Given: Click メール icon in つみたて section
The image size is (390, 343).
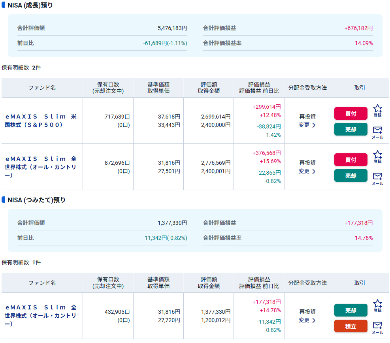Looking at the screenshot, I should point(377,327).
